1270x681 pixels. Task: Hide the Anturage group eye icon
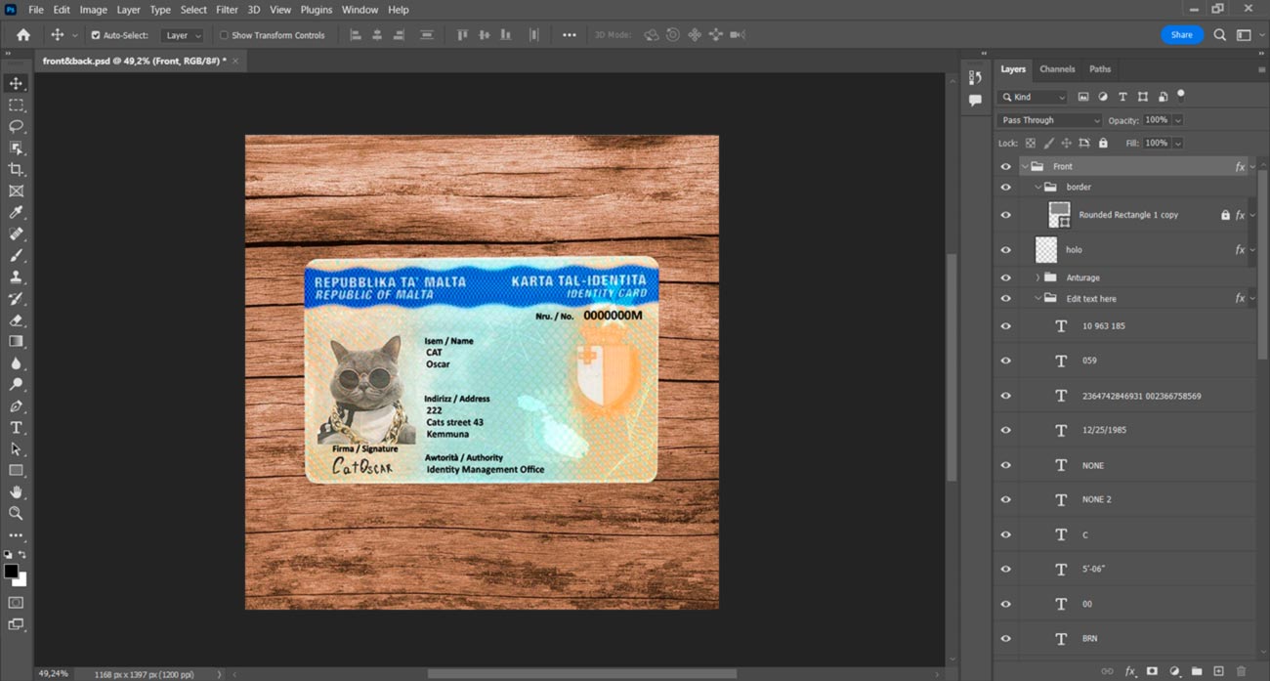(x=1005, y=277)
